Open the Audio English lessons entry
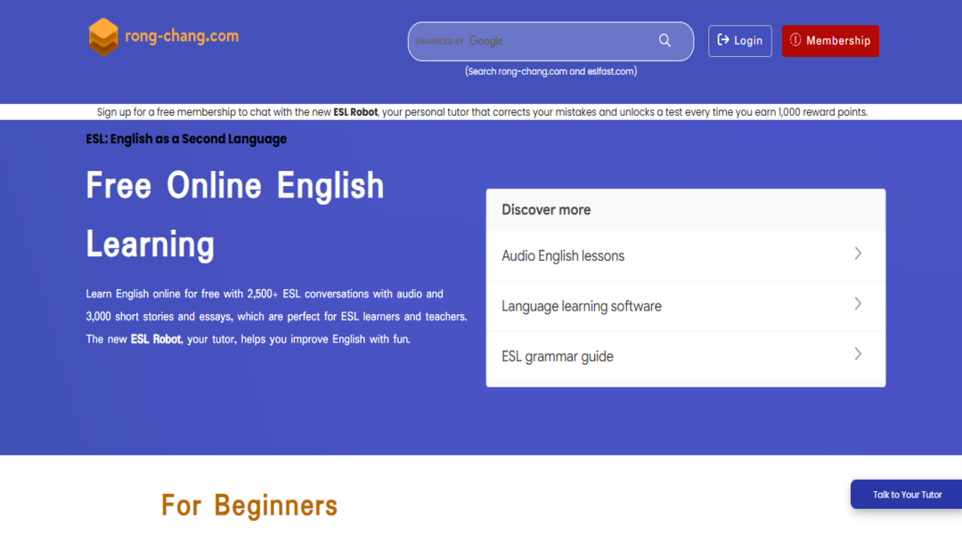The height and width of the screenshot is (534, 962). tap(563, 256)
